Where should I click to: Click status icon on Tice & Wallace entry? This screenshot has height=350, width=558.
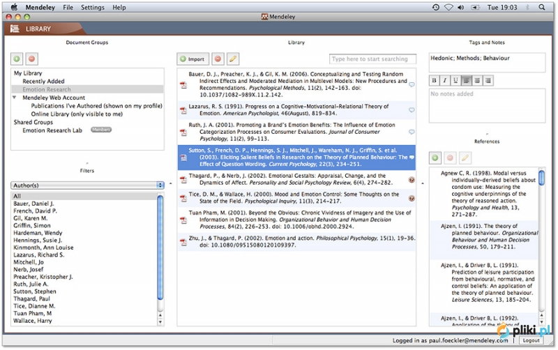click(x=412, y=198)
